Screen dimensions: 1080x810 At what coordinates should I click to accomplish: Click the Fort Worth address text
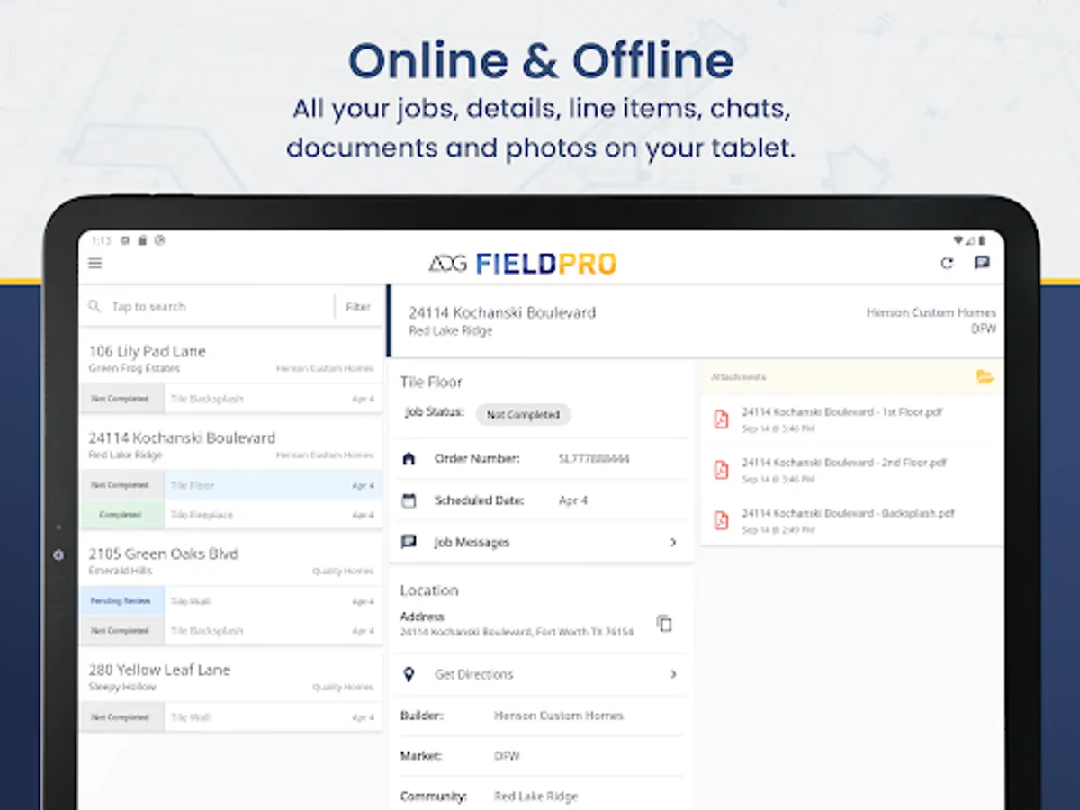coord(517,633)
